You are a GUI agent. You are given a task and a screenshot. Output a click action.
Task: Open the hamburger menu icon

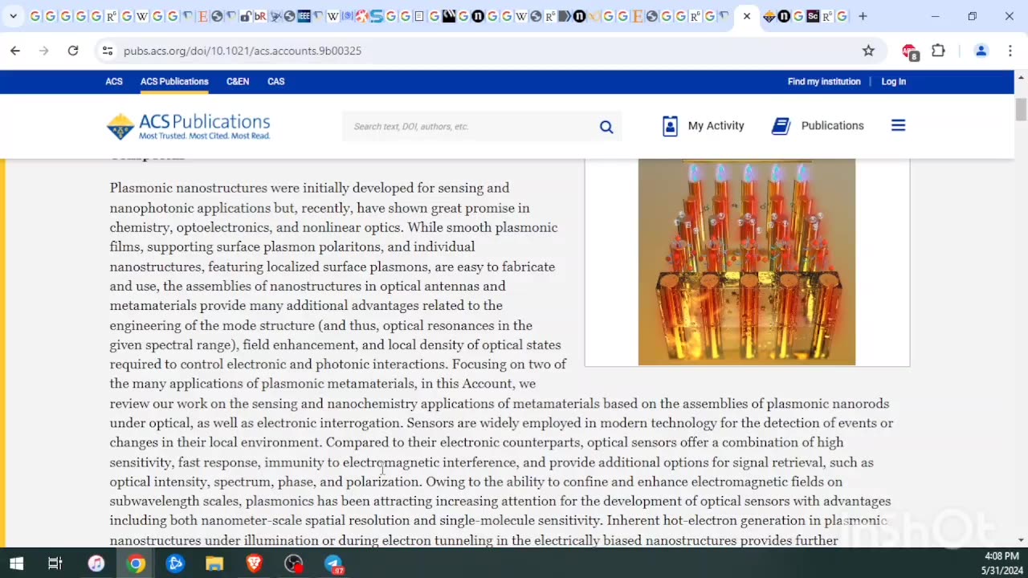coord(898,125)
